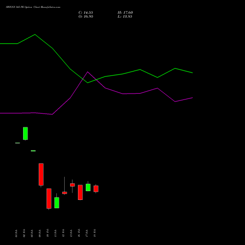Click the 12 Feb date label

click(x=63, y=233)
